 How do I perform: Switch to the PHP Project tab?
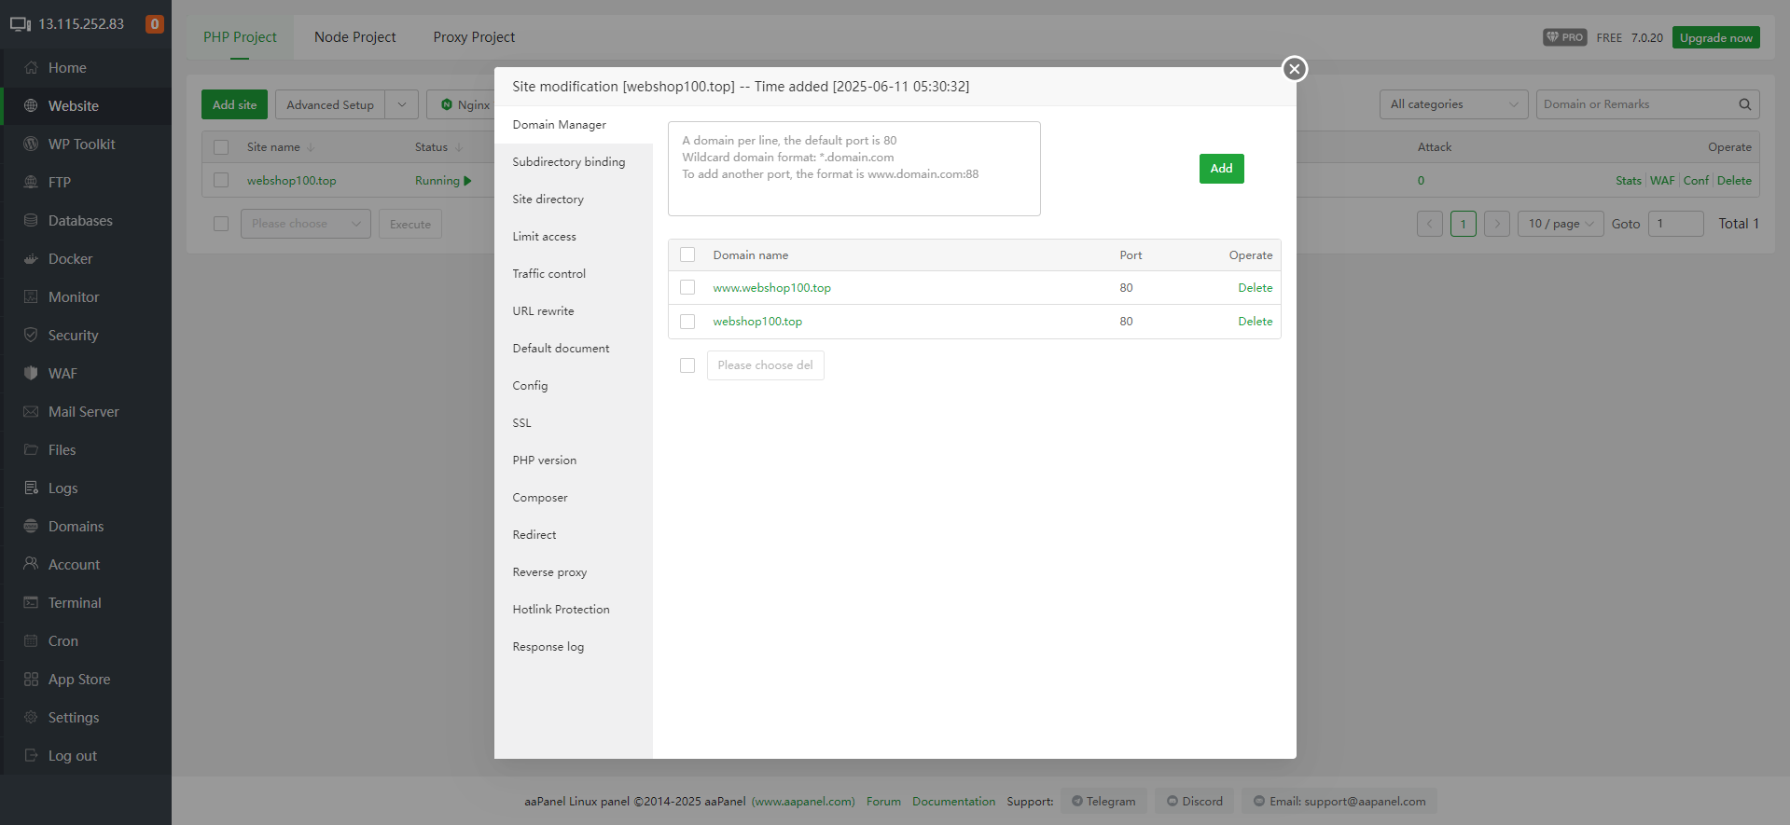point(240,37)
